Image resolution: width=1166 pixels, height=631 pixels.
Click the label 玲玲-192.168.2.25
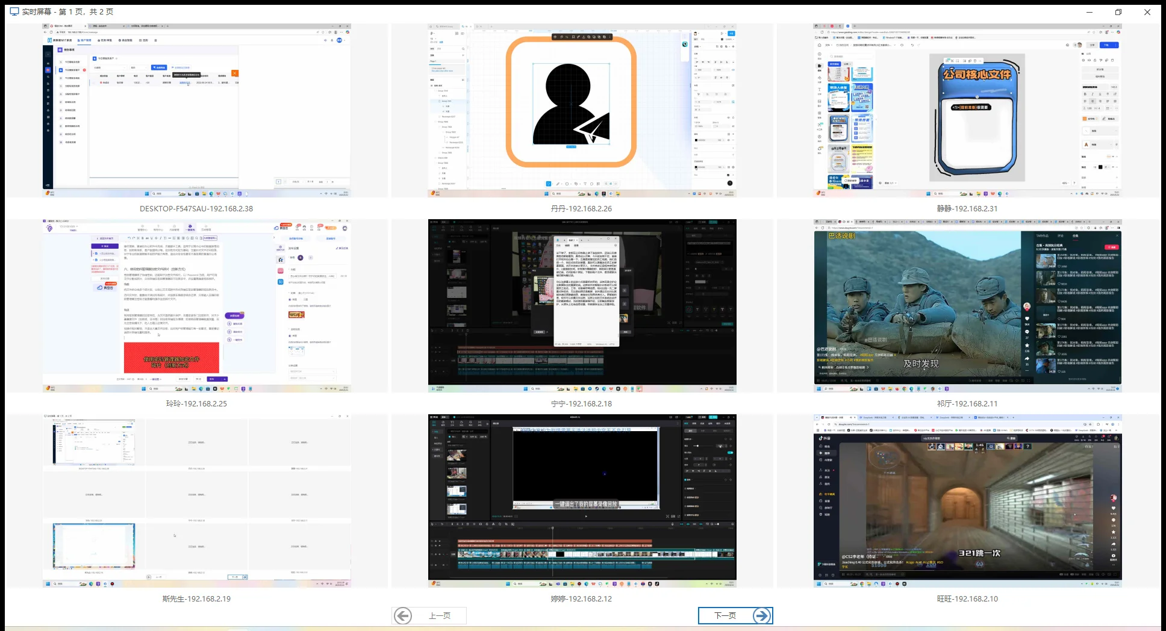tap(196, 404)
